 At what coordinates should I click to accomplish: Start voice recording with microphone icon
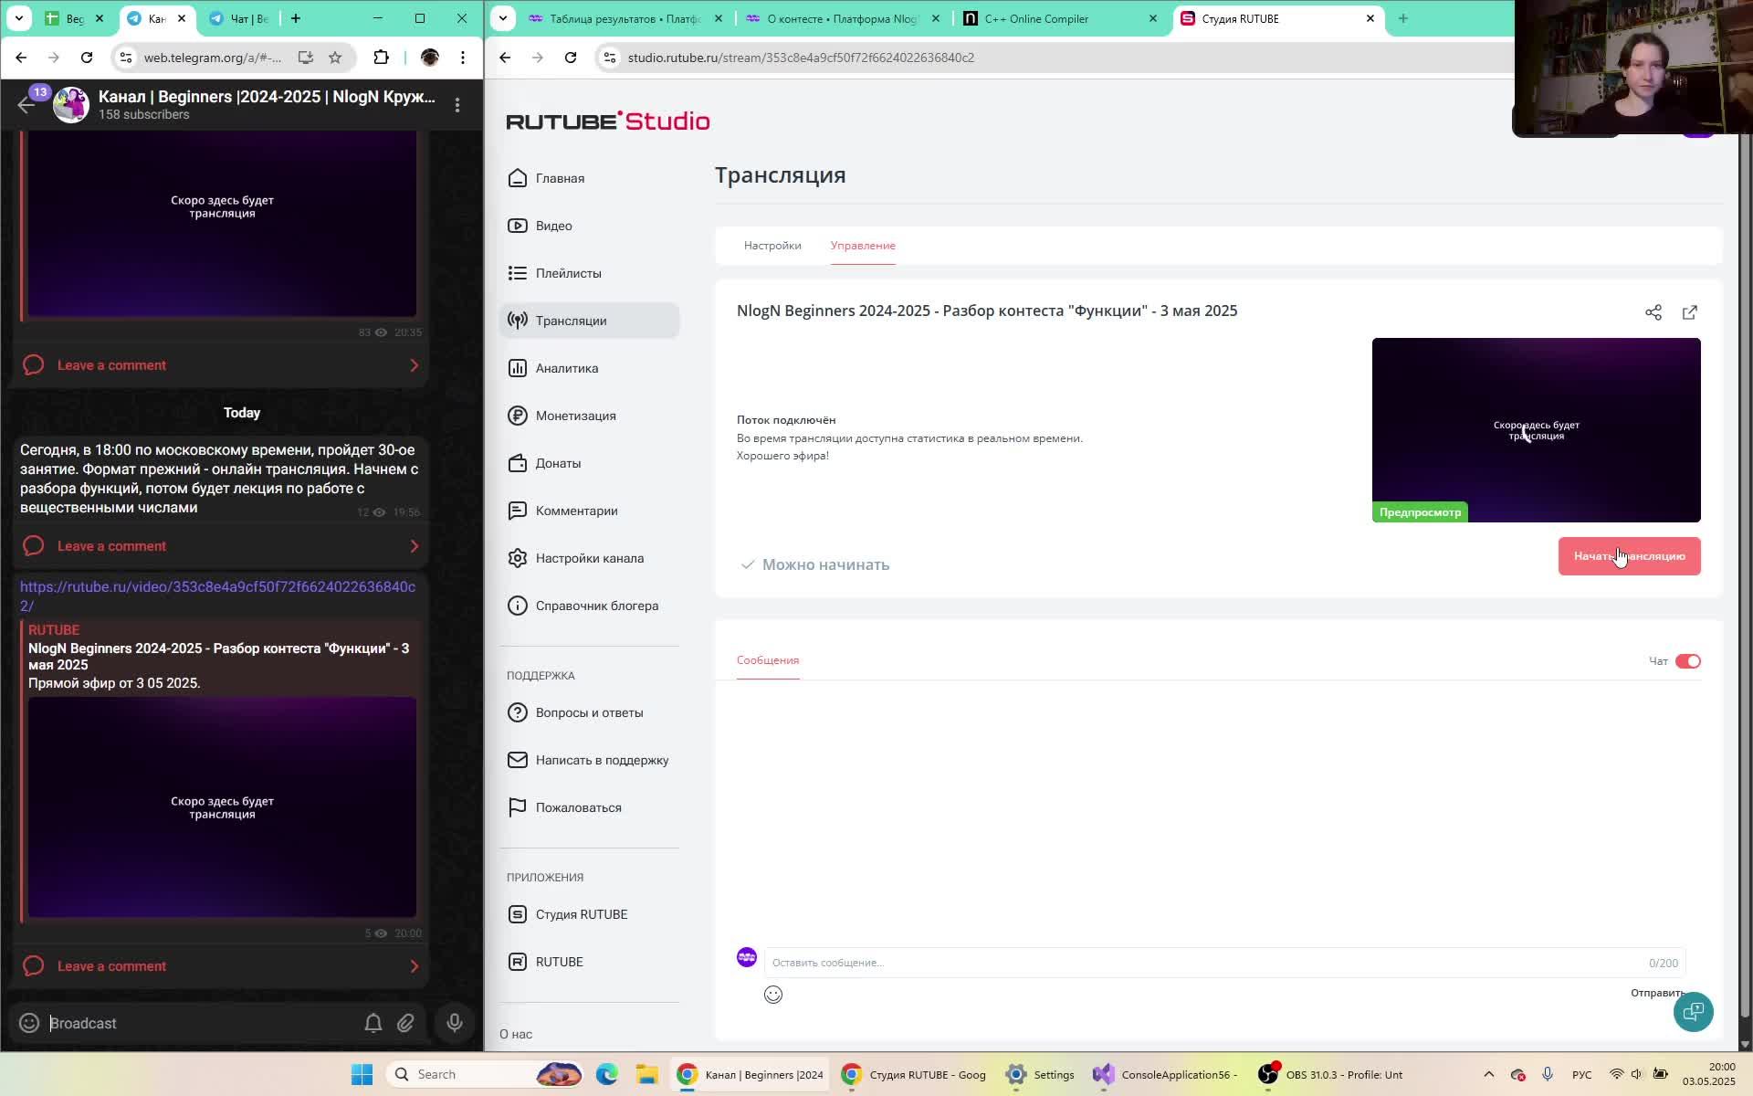(x=454, y=1023)
